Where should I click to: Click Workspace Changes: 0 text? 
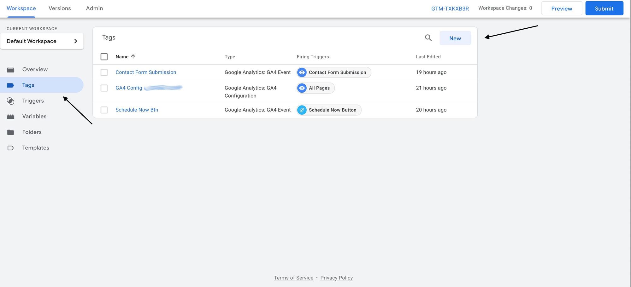[x=505, y=8]
